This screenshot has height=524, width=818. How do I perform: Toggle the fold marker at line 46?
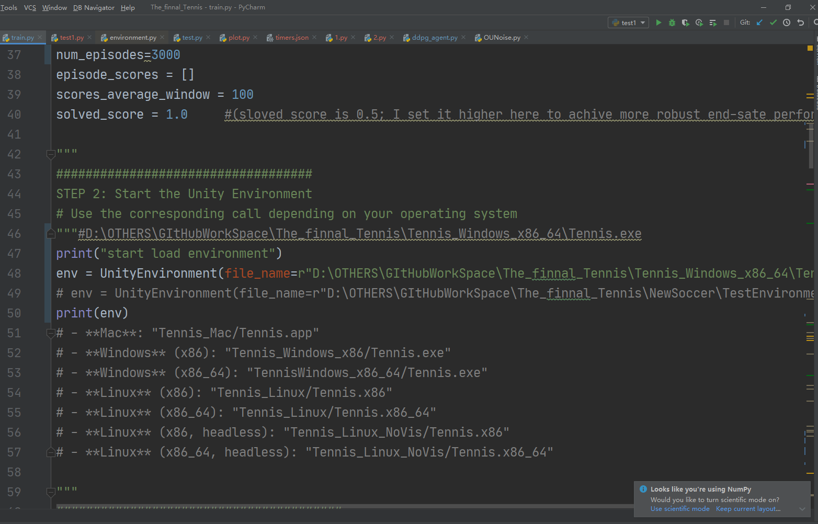pyautogui.click(x=50, y=234)
